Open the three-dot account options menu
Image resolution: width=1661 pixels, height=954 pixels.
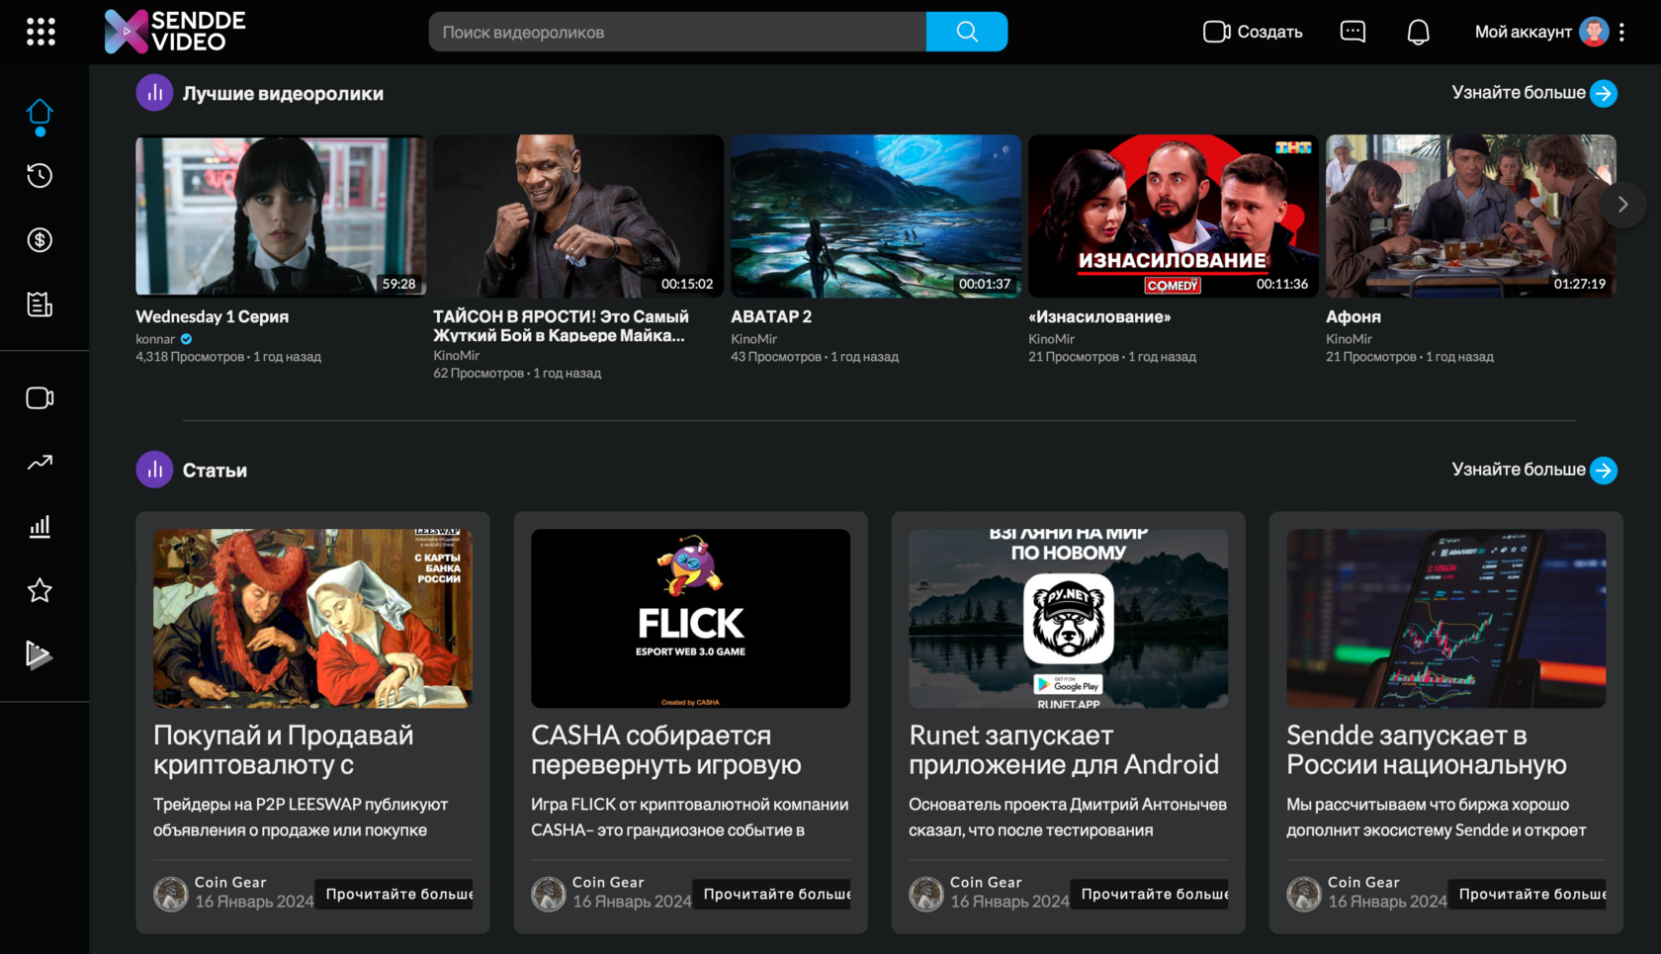(x=1621, y=32)
